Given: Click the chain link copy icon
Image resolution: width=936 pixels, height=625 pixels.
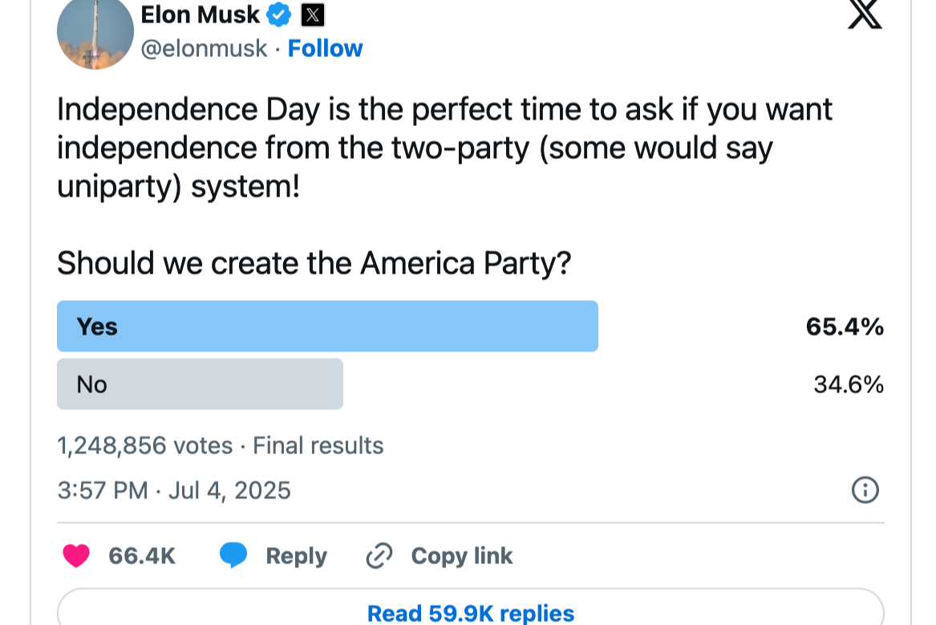Looking at the screenshot, I should (379, 556).
